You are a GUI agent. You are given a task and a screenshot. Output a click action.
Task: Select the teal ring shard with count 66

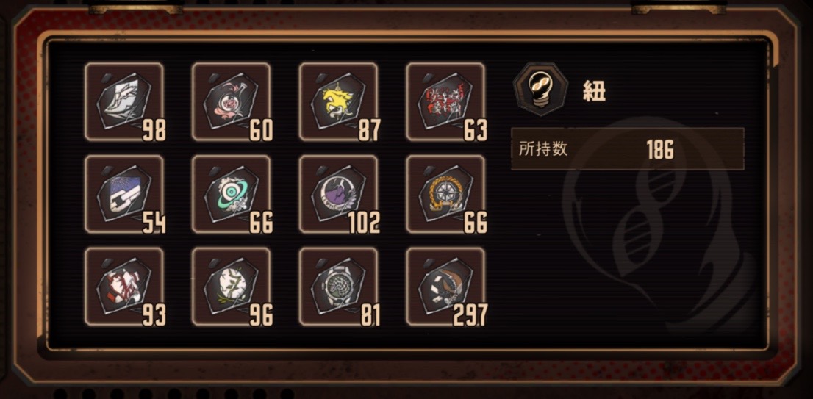pyautogui.click(x=232, y=194)
